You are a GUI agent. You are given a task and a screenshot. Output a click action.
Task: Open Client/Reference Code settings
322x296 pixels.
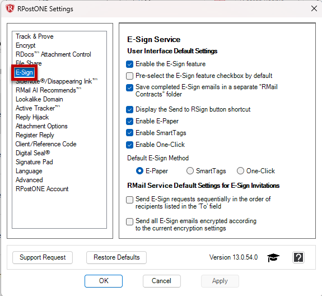(46, 144)
